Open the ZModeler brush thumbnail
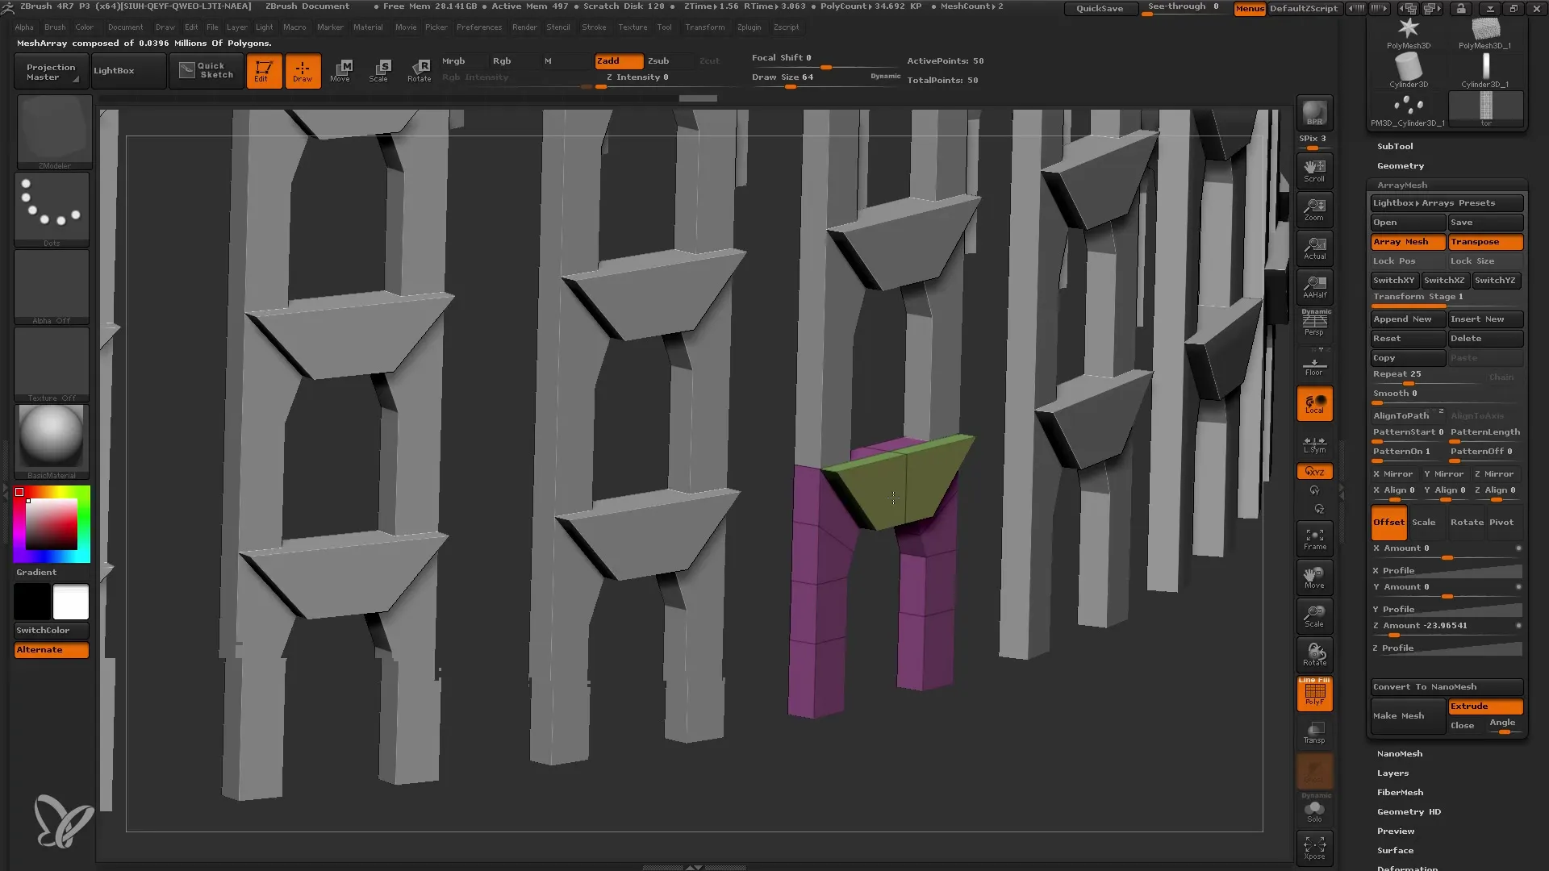Screen dimensions: 1549x871 pyautogui.click(x=53, y=132)
